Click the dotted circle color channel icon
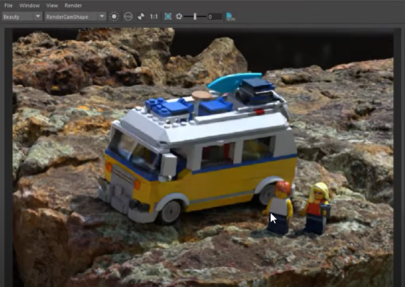405x287 pixels. (x=114, y=16)
